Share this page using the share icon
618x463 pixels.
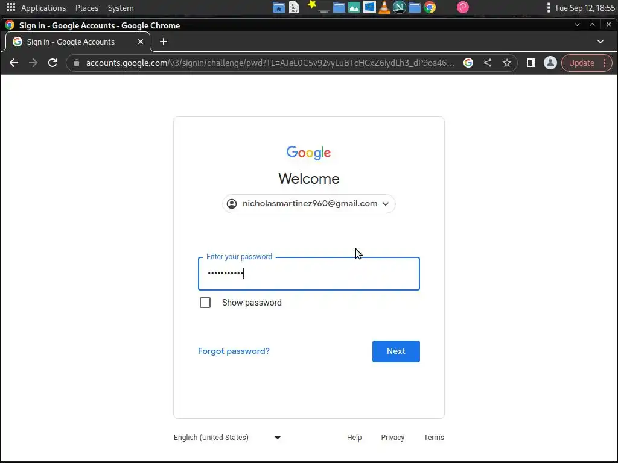488,63
